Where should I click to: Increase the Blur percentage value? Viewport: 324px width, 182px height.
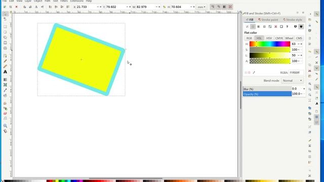[304, 89]
